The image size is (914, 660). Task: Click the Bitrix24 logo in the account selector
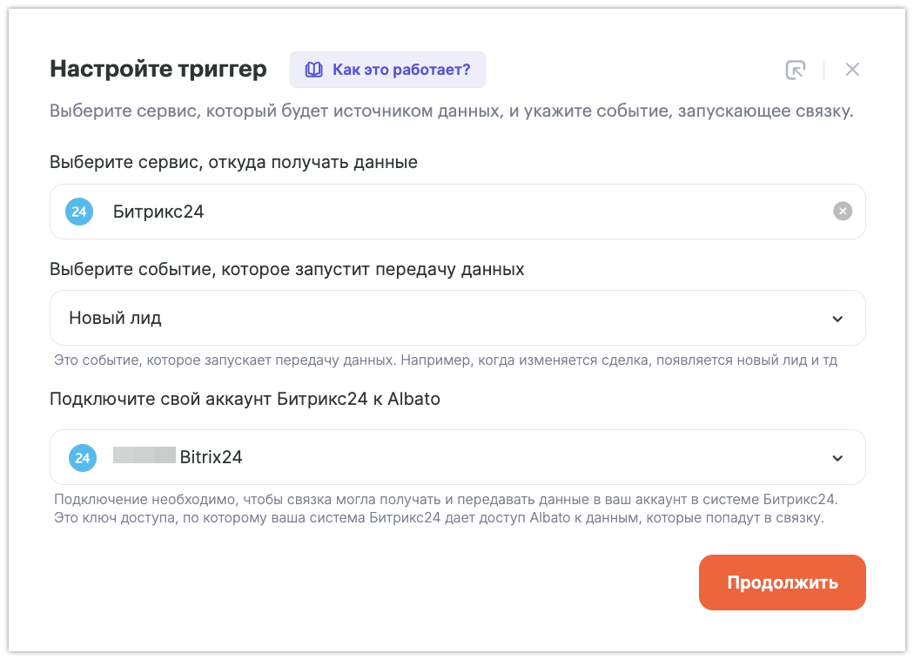(82, 457)
